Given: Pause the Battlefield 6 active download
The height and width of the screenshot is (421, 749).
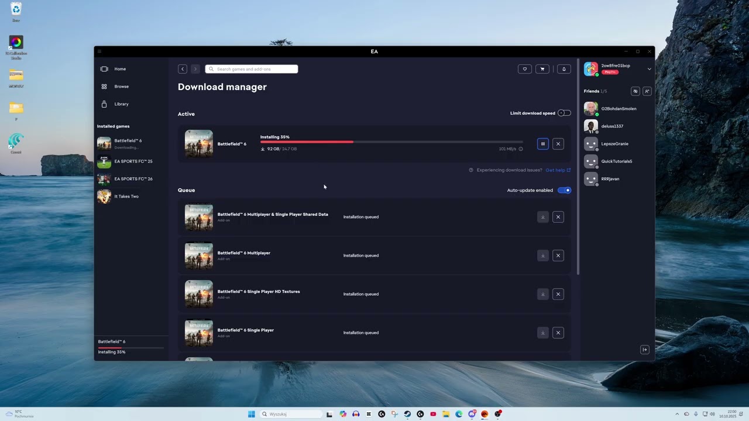Looking at the screenshot, I should point(543,144).
